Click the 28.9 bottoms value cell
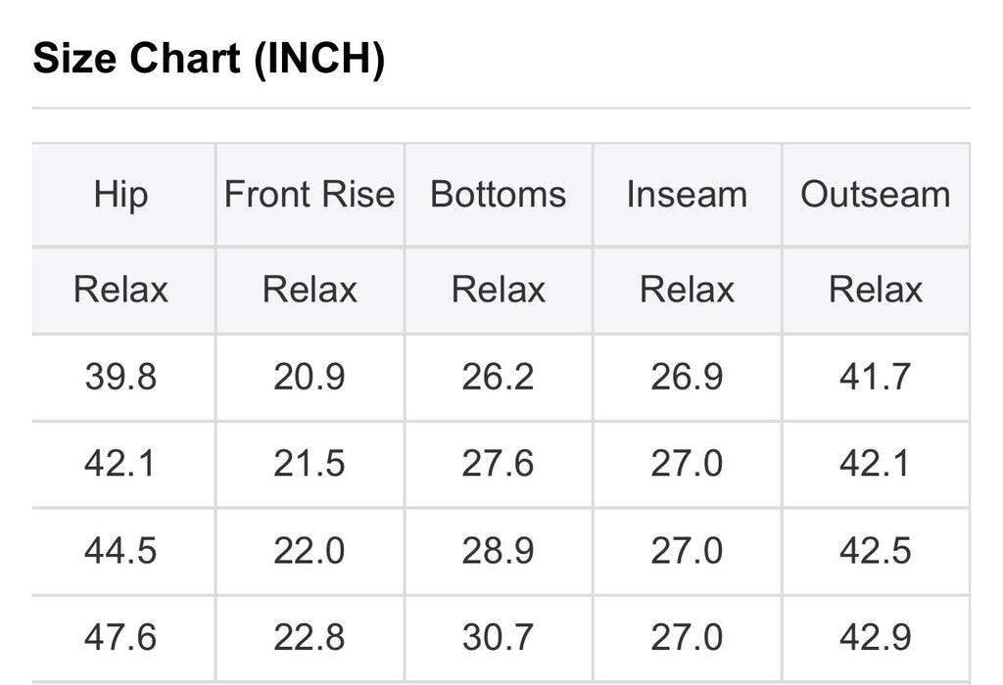 [x=498, y=551]
